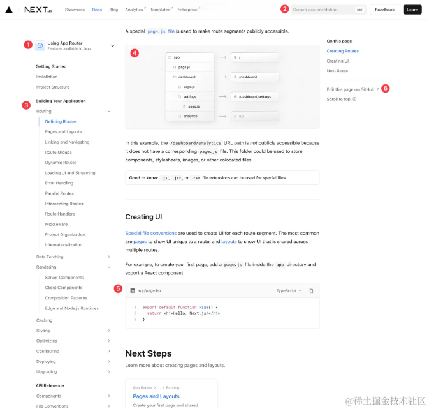
Task: Click the TS file icon beside app/page.tsx
Action: tap(133, 291)
